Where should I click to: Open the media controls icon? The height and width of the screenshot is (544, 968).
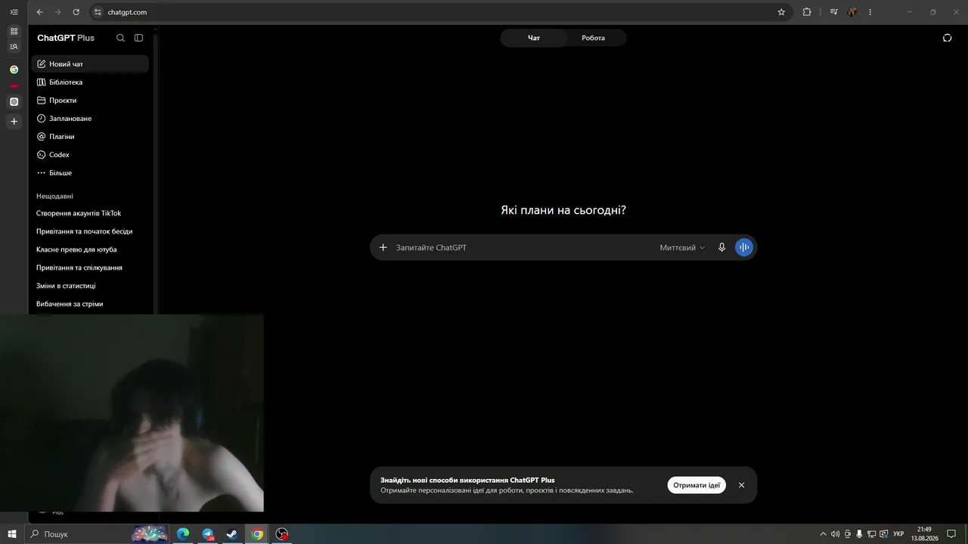(834, 12)
